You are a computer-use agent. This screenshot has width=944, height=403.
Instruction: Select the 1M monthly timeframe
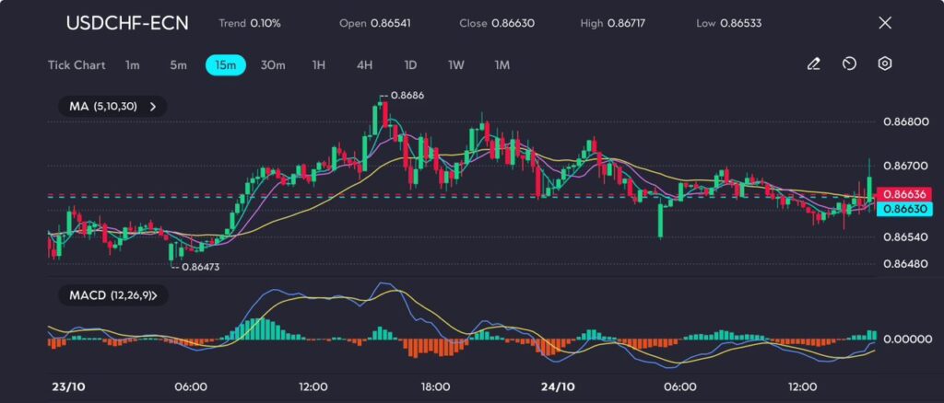click(501, 65)
